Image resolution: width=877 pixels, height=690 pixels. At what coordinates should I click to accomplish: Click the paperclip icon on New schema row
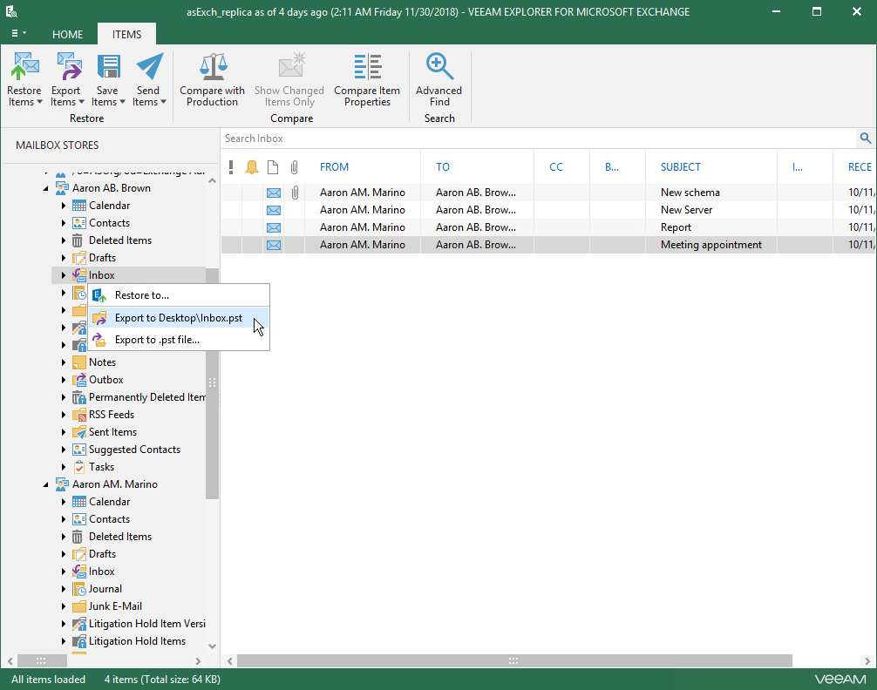[x=295, y=193]
